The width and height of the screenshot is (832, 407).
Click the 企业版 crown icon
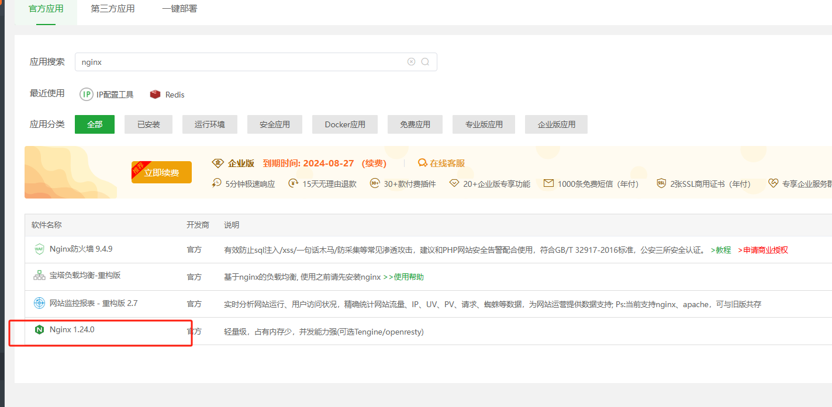pos(218,163)
